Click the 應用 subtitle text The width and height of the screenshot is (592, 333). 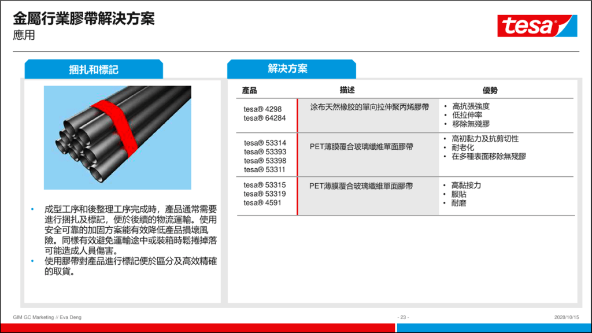24,36
